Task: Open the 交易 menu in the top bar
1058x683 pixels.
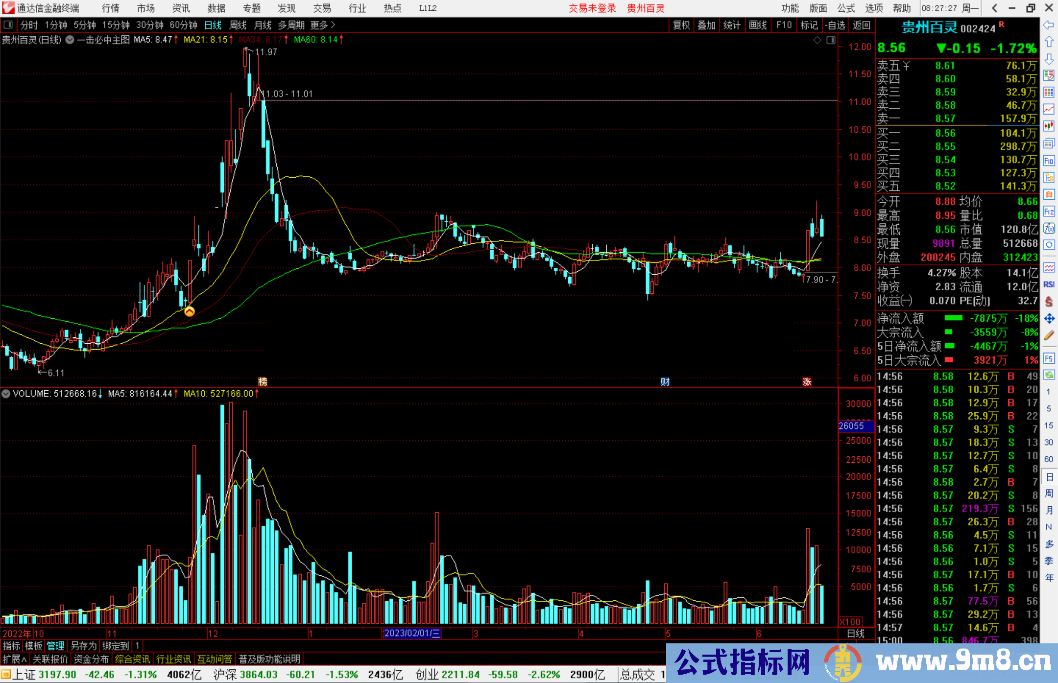Action: [x=322, y=8]
